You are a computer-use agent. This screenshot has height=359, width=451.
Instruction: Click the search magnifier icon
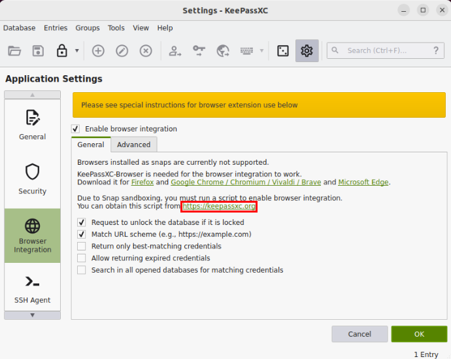pyautogui.click(x=335, y=50)
